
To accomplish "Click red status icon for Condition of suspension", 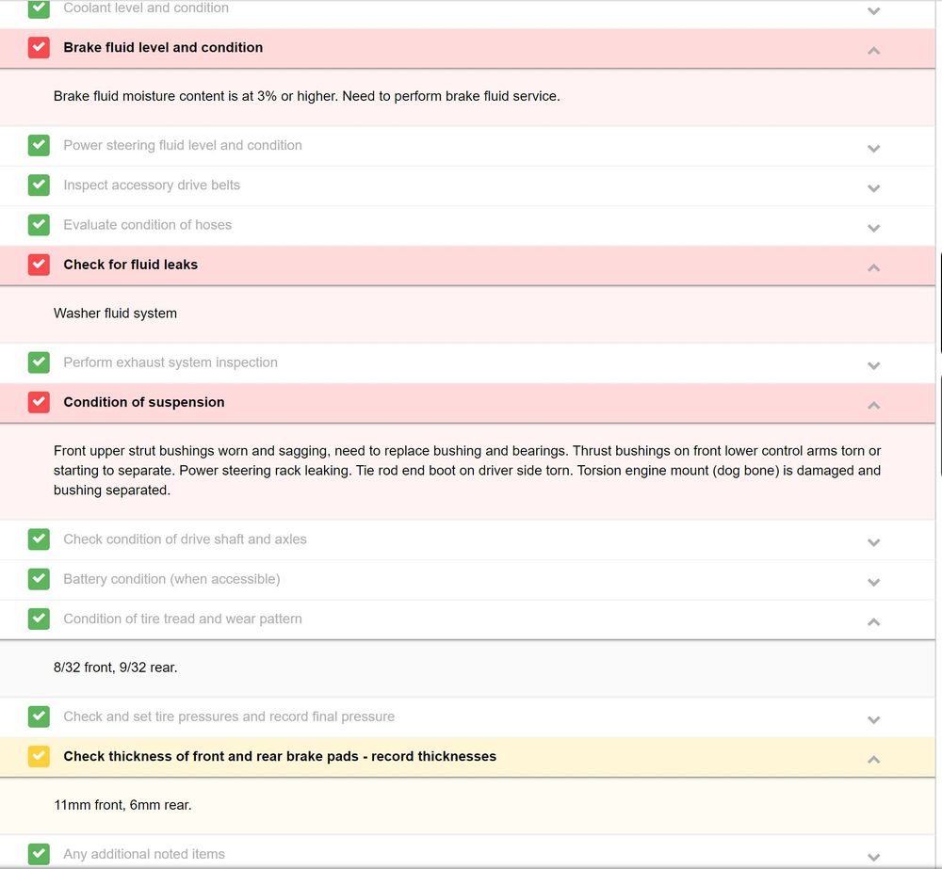I will (39, 403).
